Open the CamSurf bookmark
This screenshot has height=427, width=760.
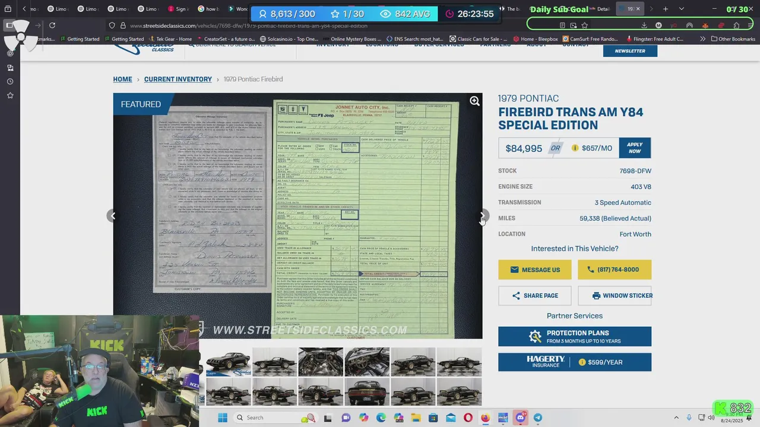(x=590, y=39)
